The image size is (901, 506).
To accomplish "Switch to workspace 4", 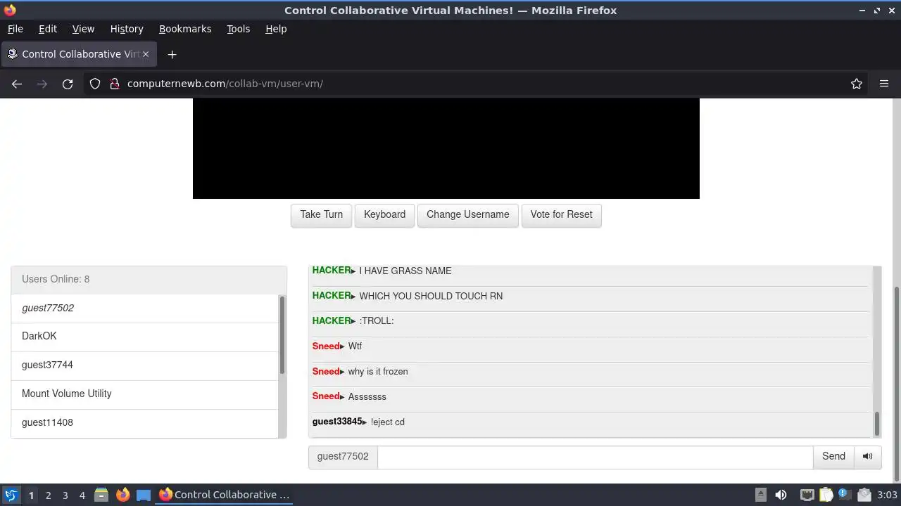I will coord(82,495).
